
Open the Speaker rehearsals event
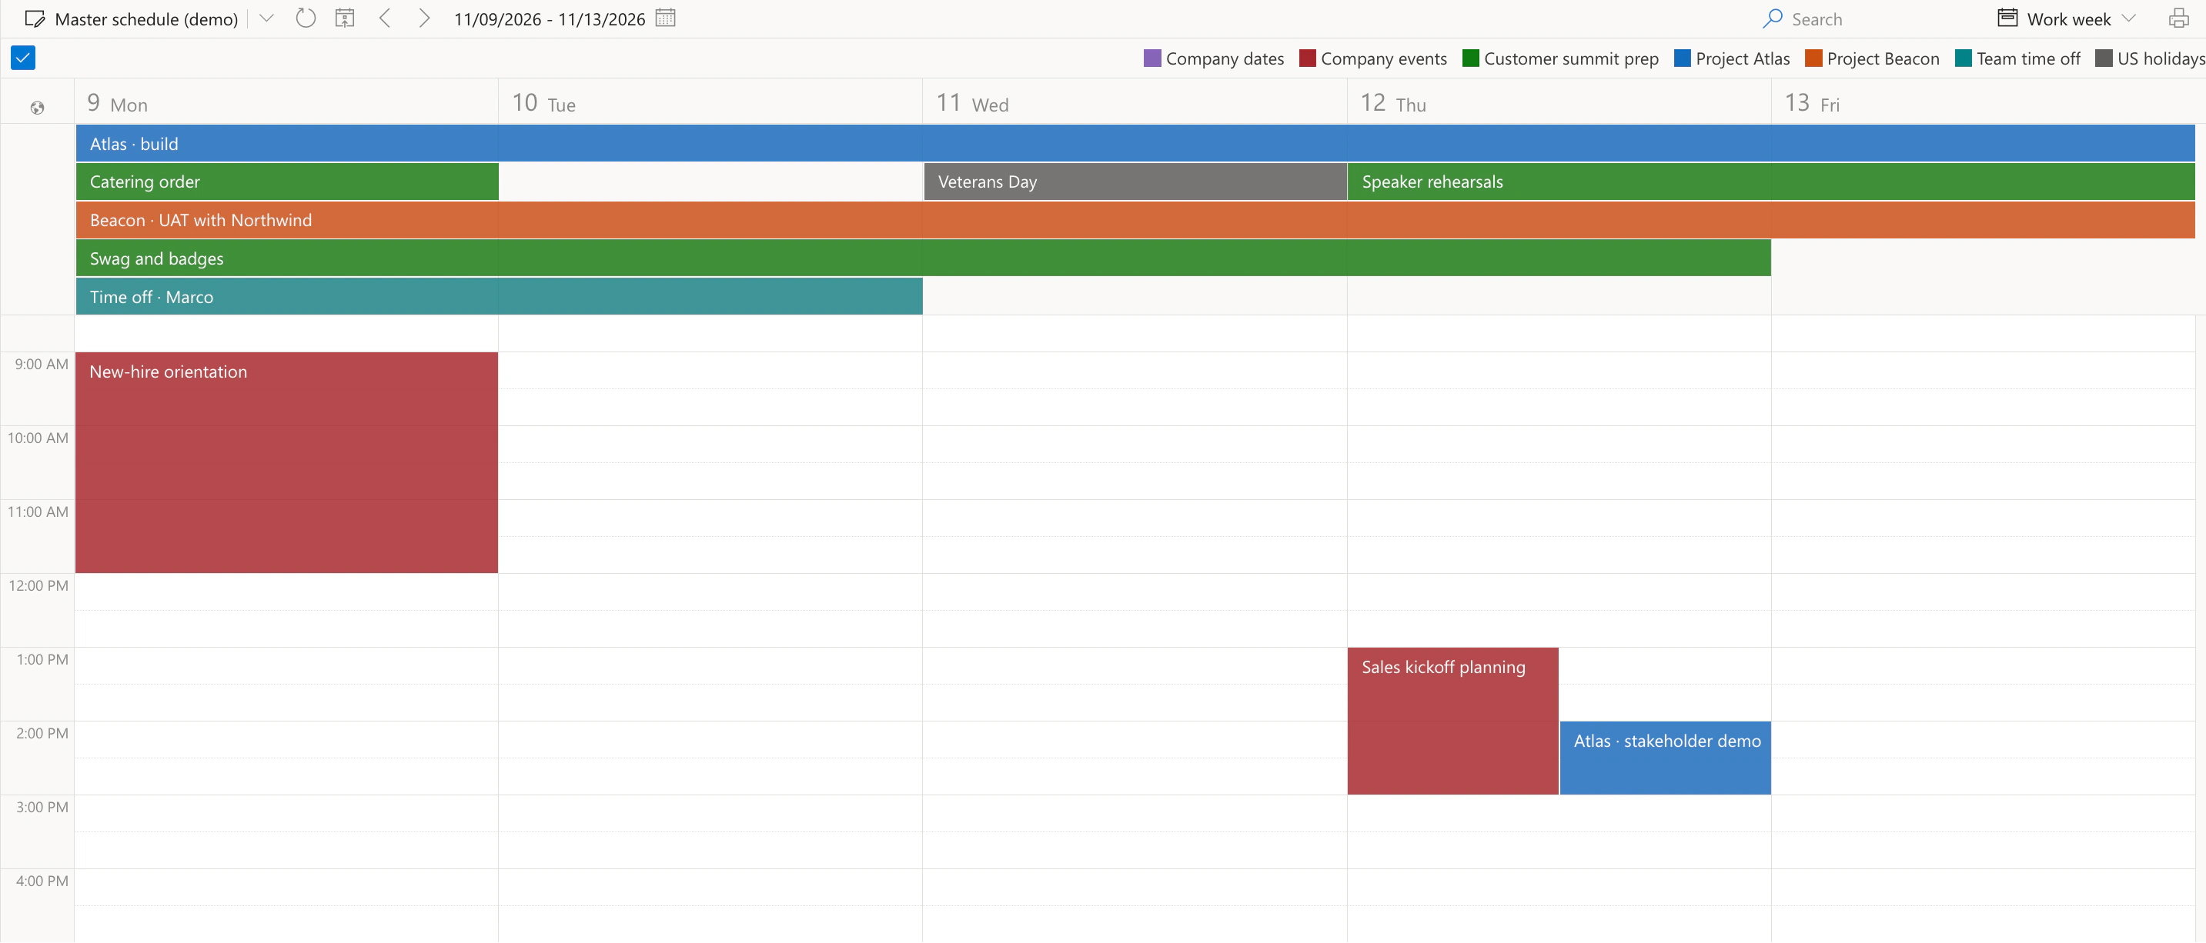click(x=1771, y=182)
